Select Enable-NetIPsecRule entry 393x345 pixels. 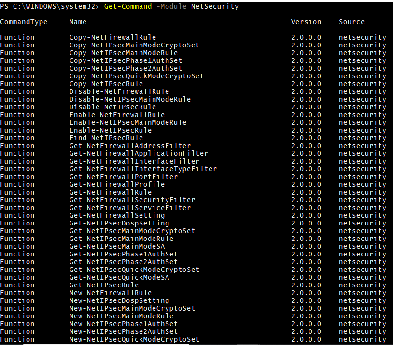click(111, 131)
